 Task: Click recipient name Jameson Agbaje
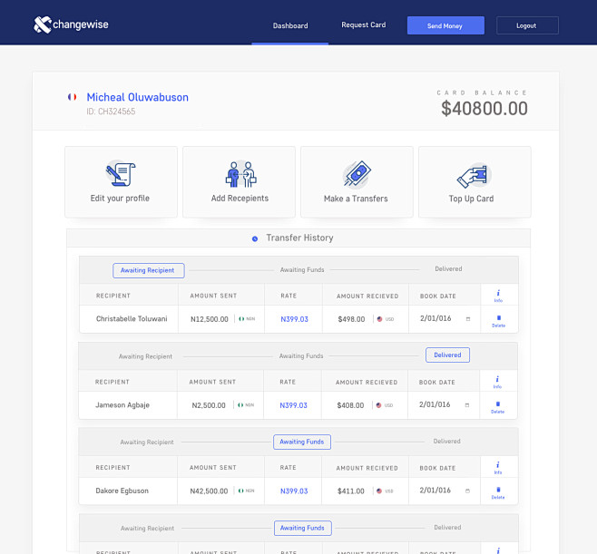point(122,404)
